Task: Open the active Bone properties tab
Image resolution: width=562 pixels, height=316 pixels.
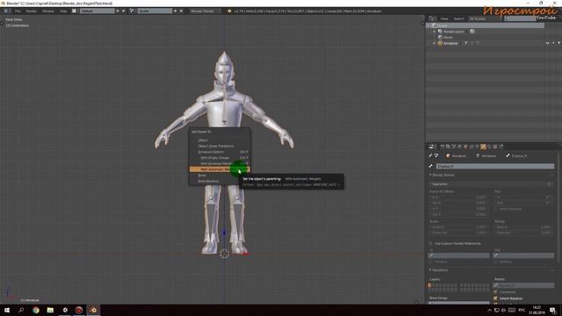Action: click(483, 147)
